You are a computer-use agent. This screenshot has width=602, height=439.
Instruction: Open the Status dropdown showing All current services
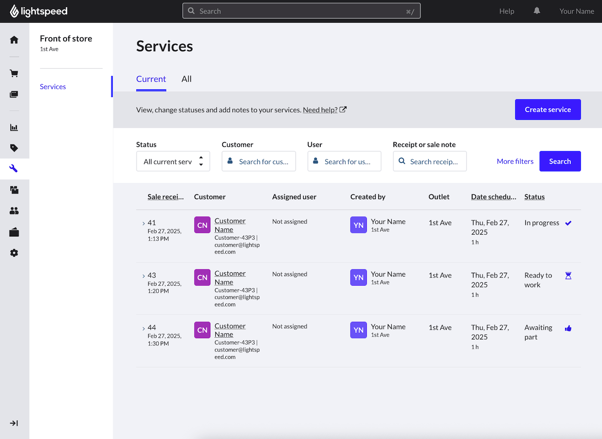[173, 161]
